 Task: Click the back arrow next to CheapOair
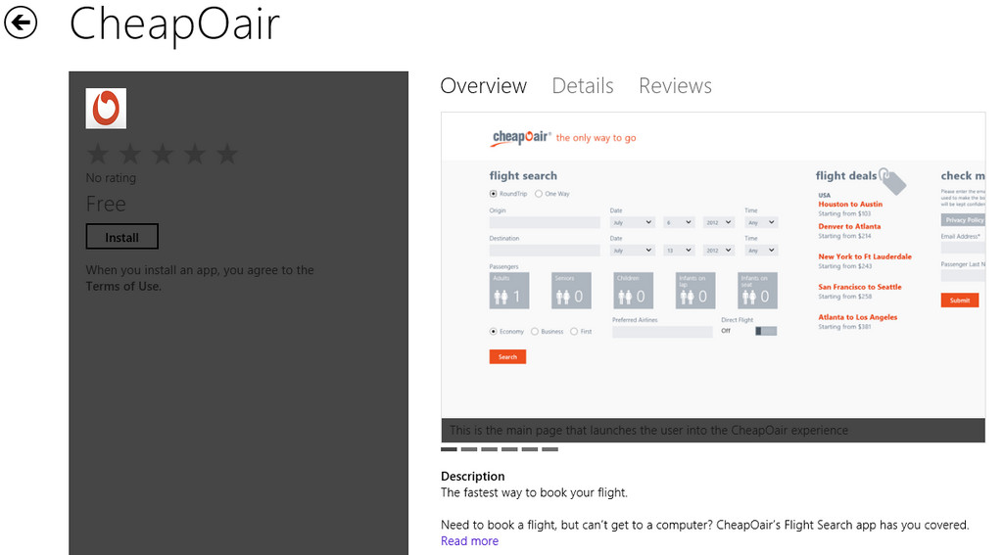pyautogui.click(x=21, y=23)
